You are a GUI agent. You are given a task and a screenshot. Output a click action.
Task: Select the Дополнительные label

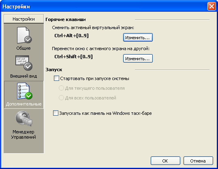point(24,104)
